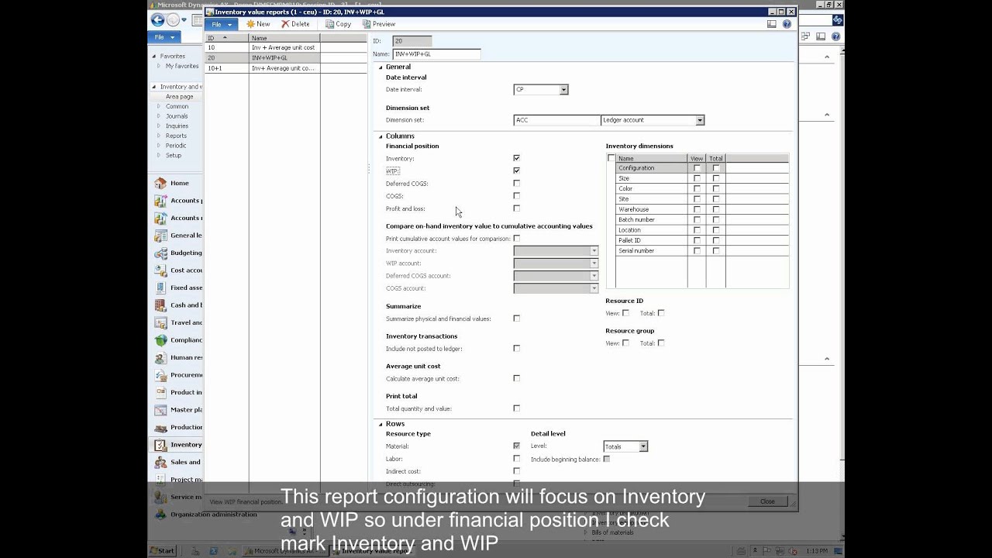Collapse the General section

[x=381, y=67]
